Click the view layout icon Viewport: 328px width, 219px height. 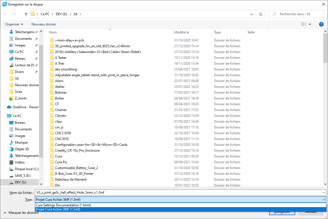point(304,24)
